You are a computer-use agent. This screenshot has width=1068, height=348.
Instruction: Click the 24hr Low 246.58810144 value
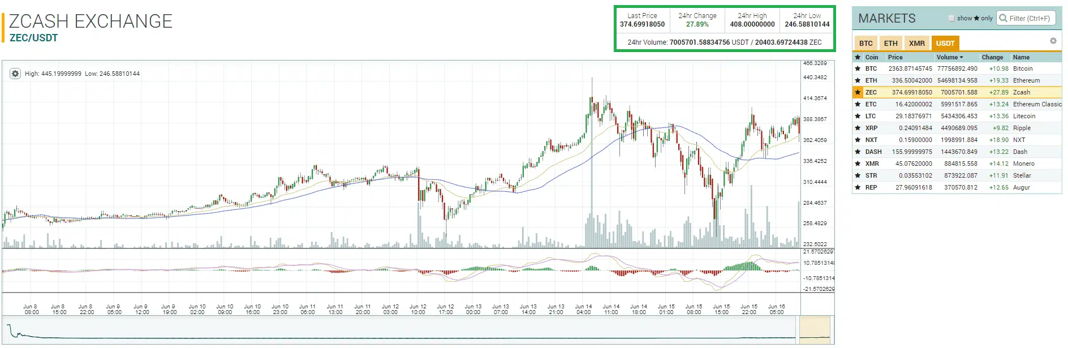tap(807, 24)
